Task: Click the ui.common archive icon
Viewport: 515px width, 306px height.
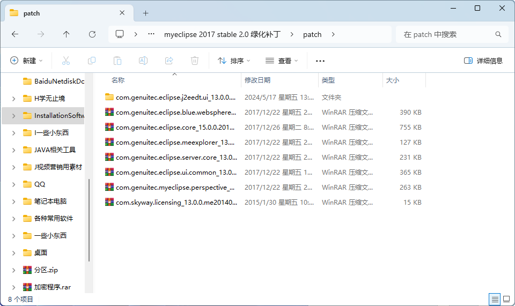Action: (x=109, y=172)
